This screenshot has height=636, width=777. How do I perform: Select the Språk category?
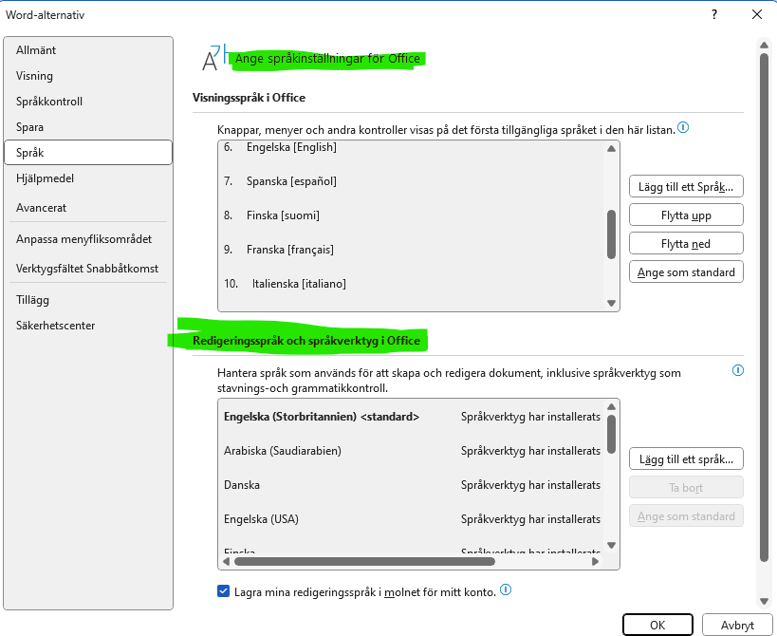click(88, 153)
